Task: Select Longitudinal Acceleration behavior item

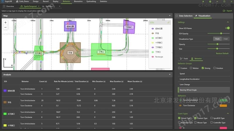Action: [x=204, y=79]
